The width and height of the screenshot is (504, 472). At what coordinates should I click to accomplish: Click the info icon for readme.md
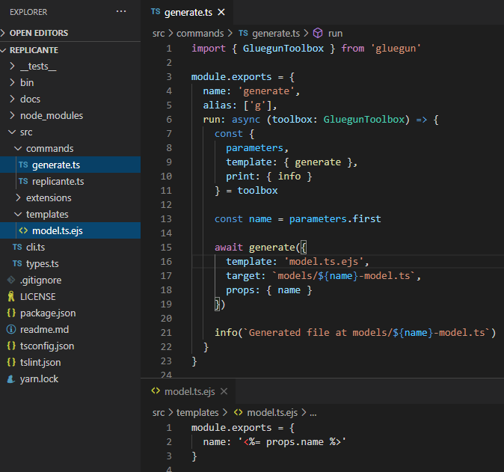pos(11,330)
